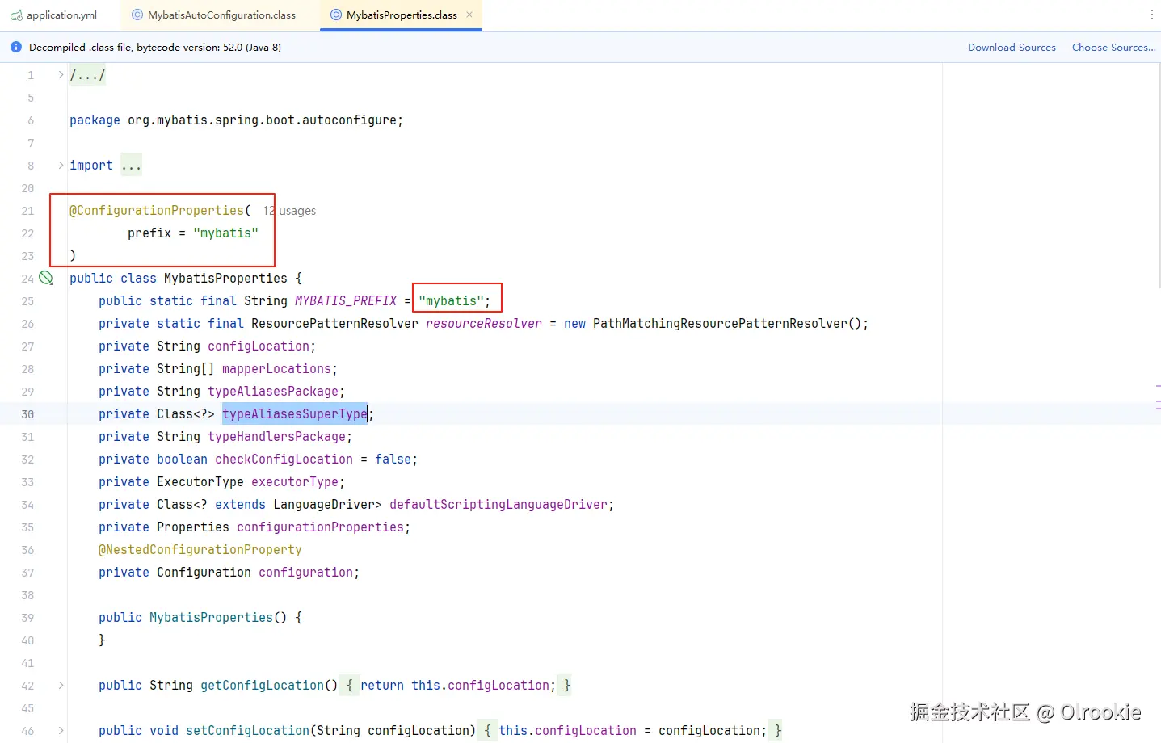Click the defaultScriptingLanguageDriver field
The image size is (1161, 743).
coord(498,505)
